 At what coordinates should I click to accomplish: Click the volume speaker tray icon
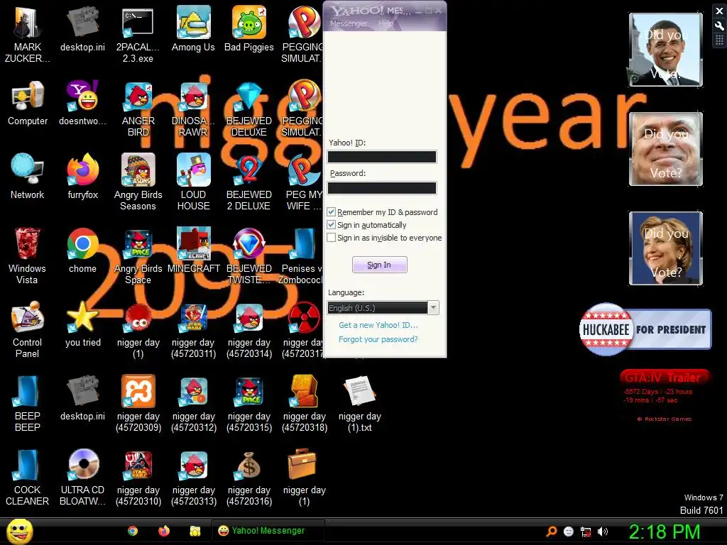(602, 532)
